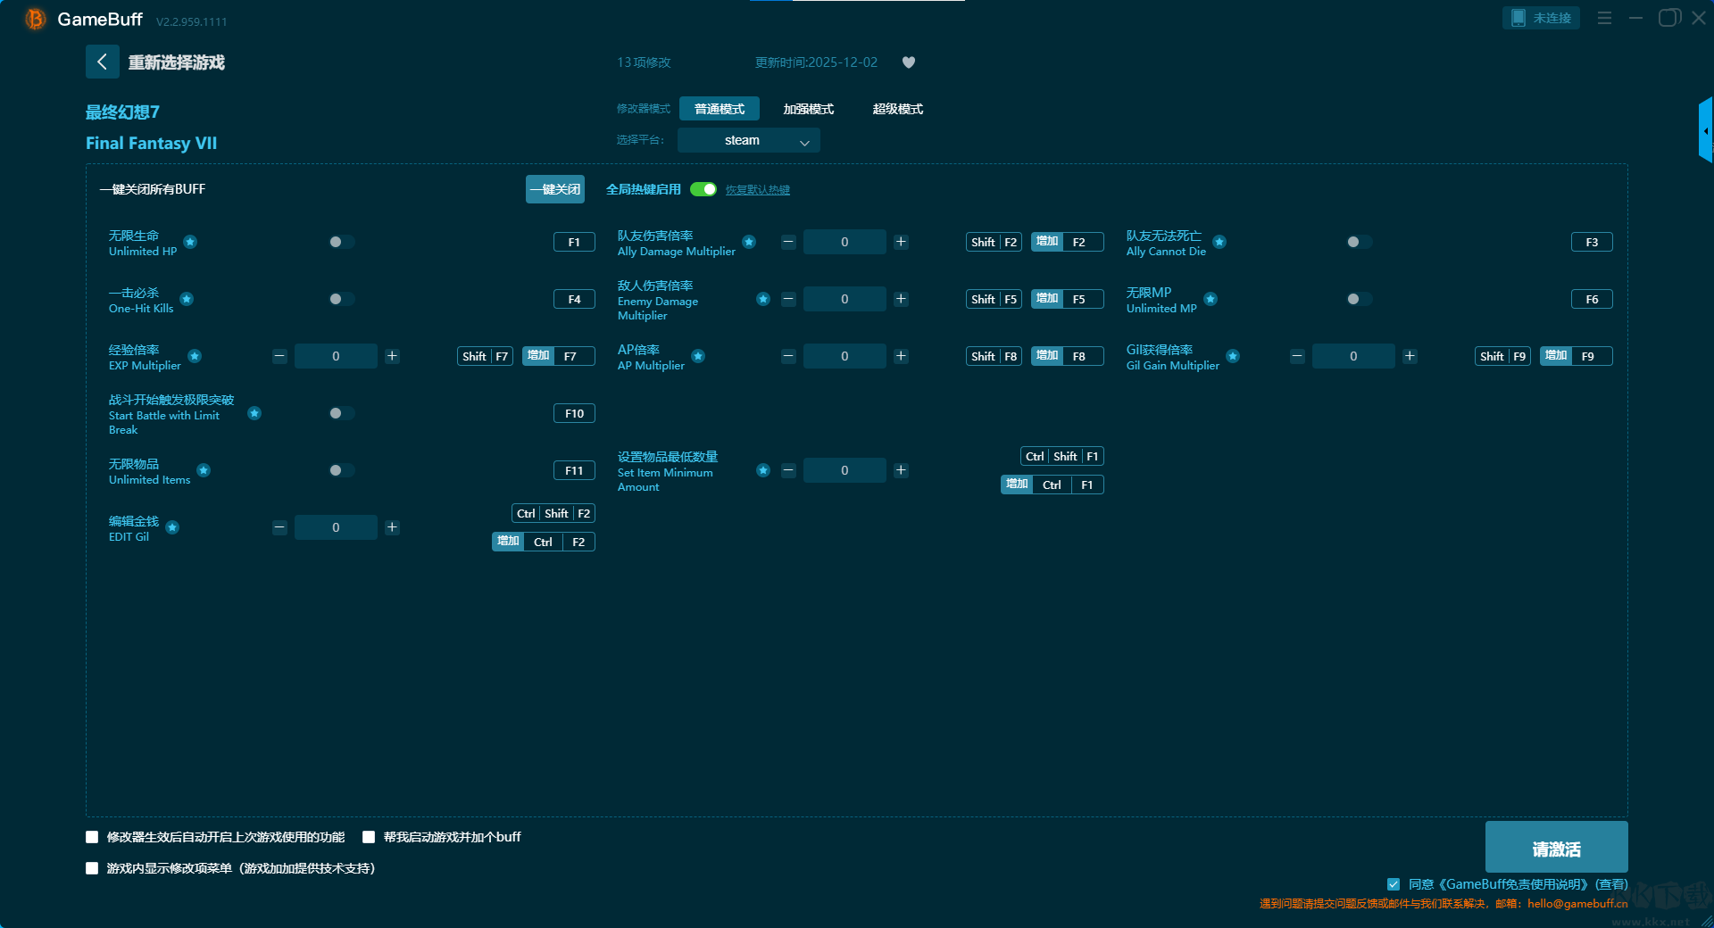Disable the global hotkey toggle
The width and height of the screenshot is (1714, 928).
(x=703, y=189)
